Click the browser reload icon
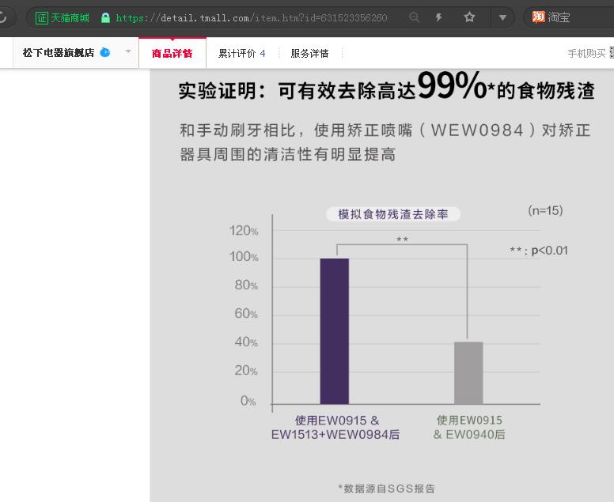The image size is (614, 502). [2, 17]
